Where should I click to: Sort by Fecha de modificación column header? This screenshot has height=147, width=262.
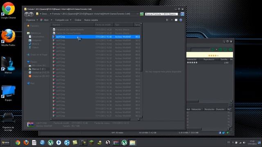(x=104, y=24)
